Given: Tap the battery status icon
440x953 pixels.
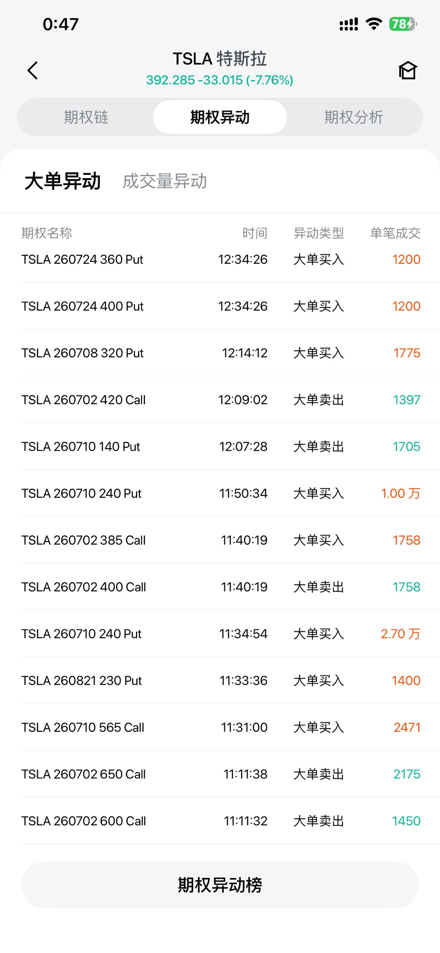Looking at the screenshot, I should point(403,24).
